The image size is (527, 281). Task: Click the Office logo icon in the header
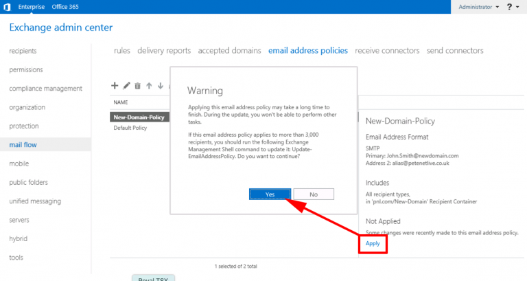pos(7,7)
